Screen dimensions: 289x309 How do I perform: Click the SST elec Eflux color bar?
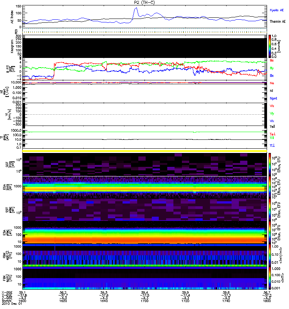pyautogui.click(x=270, y=210)
